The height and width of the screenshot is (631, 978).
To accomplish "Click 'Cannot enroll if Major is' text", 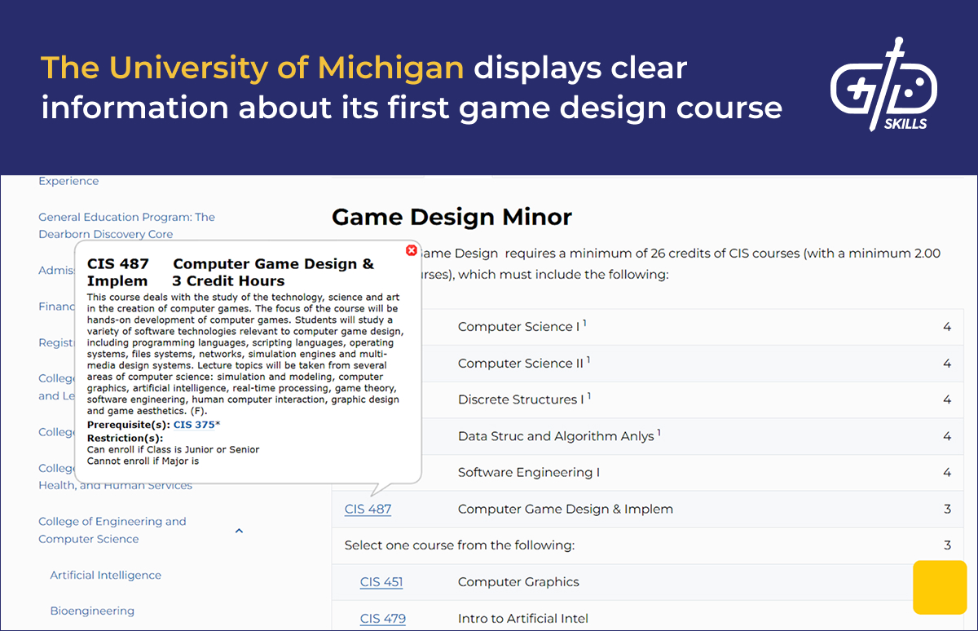I will (x=143, y=461).
